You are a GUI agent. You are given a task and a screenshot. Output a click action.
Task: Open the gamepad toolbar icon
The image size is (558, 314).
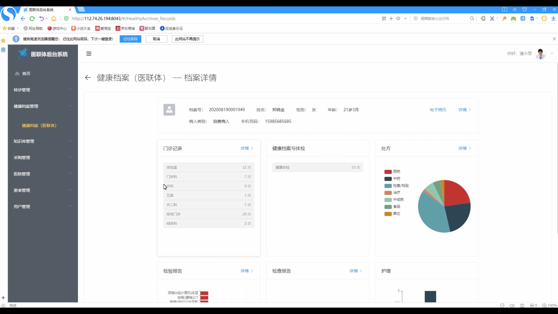click(x=514, y=18)
